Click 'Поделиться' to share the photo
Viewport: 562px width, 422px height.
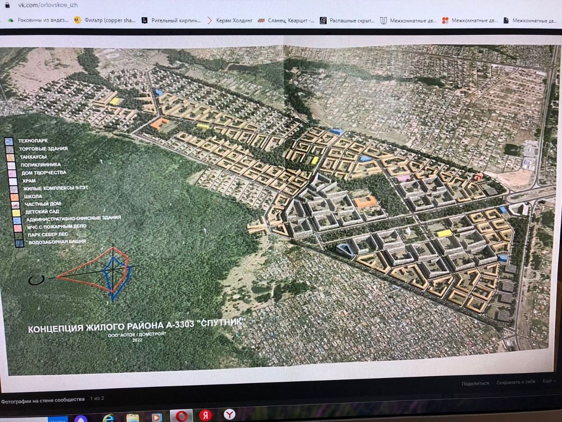(x=475, y=383)
